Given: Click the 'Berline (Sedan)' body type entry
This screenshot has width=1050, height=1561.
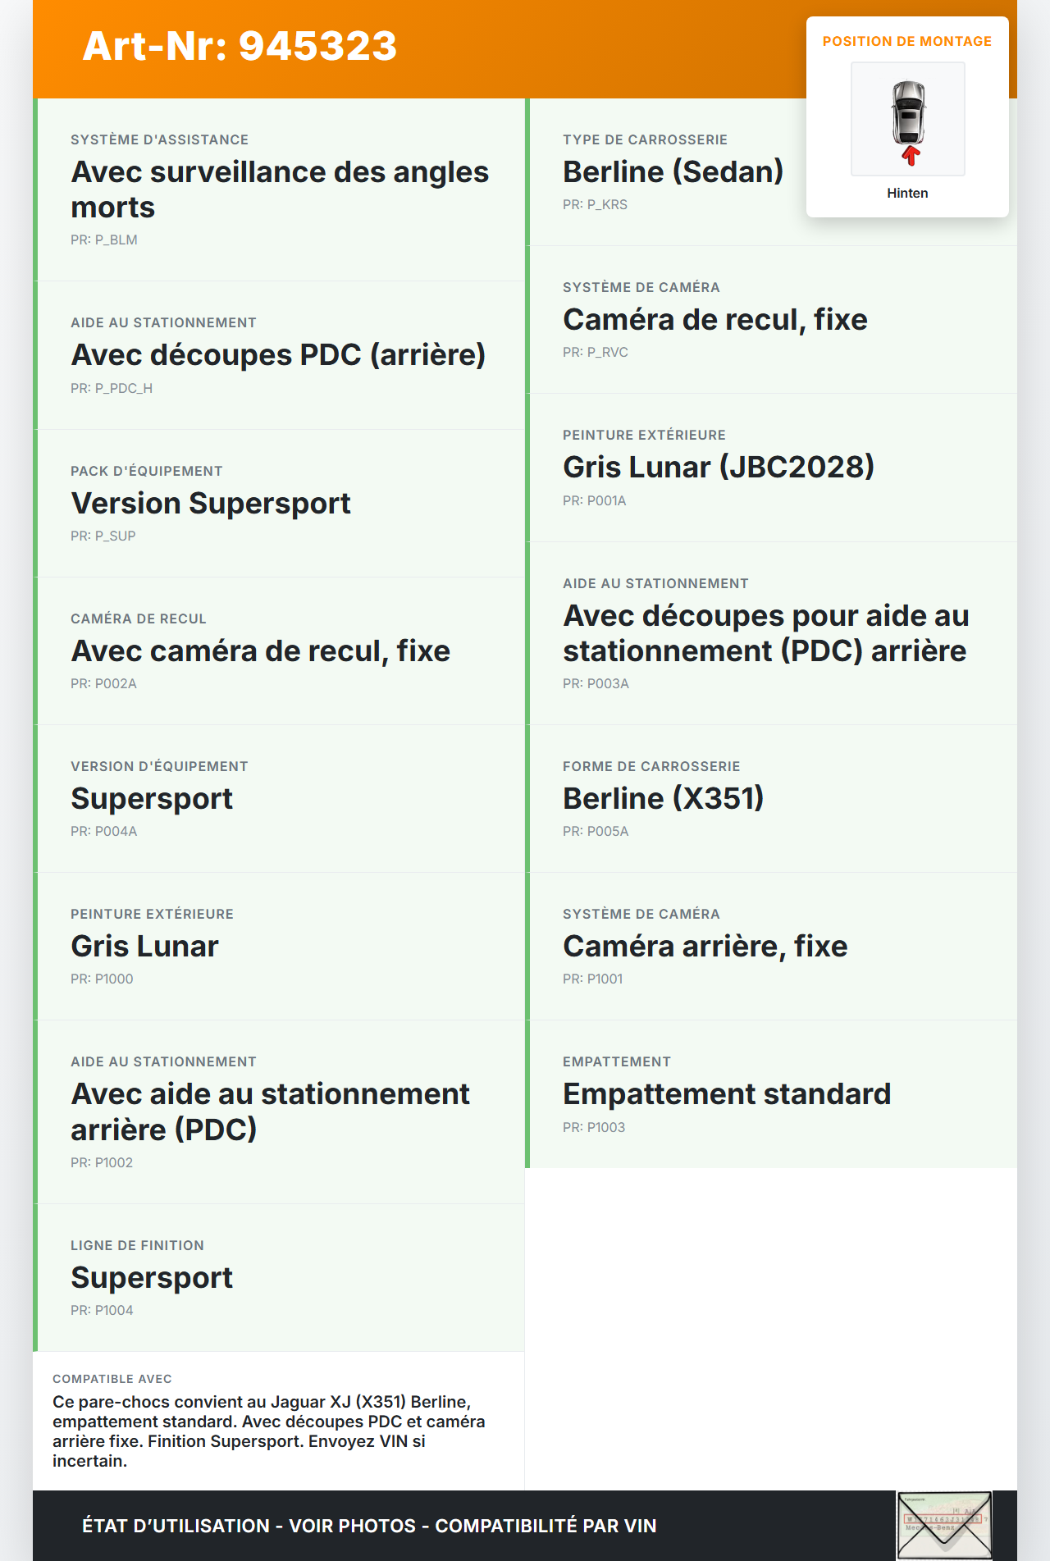Looking at the screenshot, I should [673, 172].
